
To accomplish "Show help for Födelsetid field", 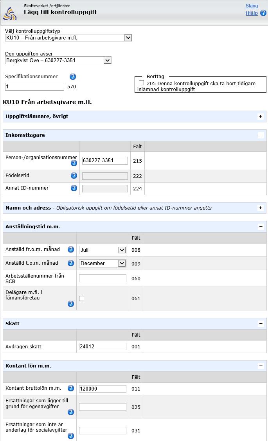I will [x=74, y=176].
